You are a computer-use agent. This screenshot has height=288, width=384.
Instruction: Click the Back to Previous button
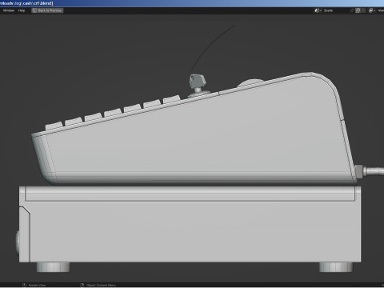(47, 10)
